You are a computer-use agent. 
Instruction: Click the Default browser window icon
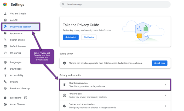tap(5, 46)
